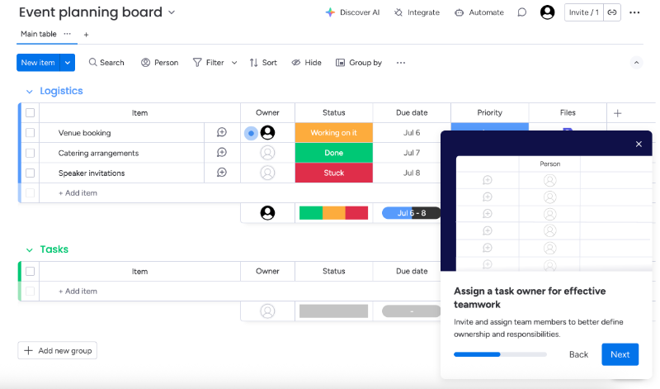Open New item dropdown arrow
Viewport: 660px width, 389px height.
tap(68, 63)
